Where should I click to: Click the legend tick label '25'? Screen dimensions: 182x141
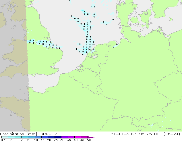coord(56,140)
